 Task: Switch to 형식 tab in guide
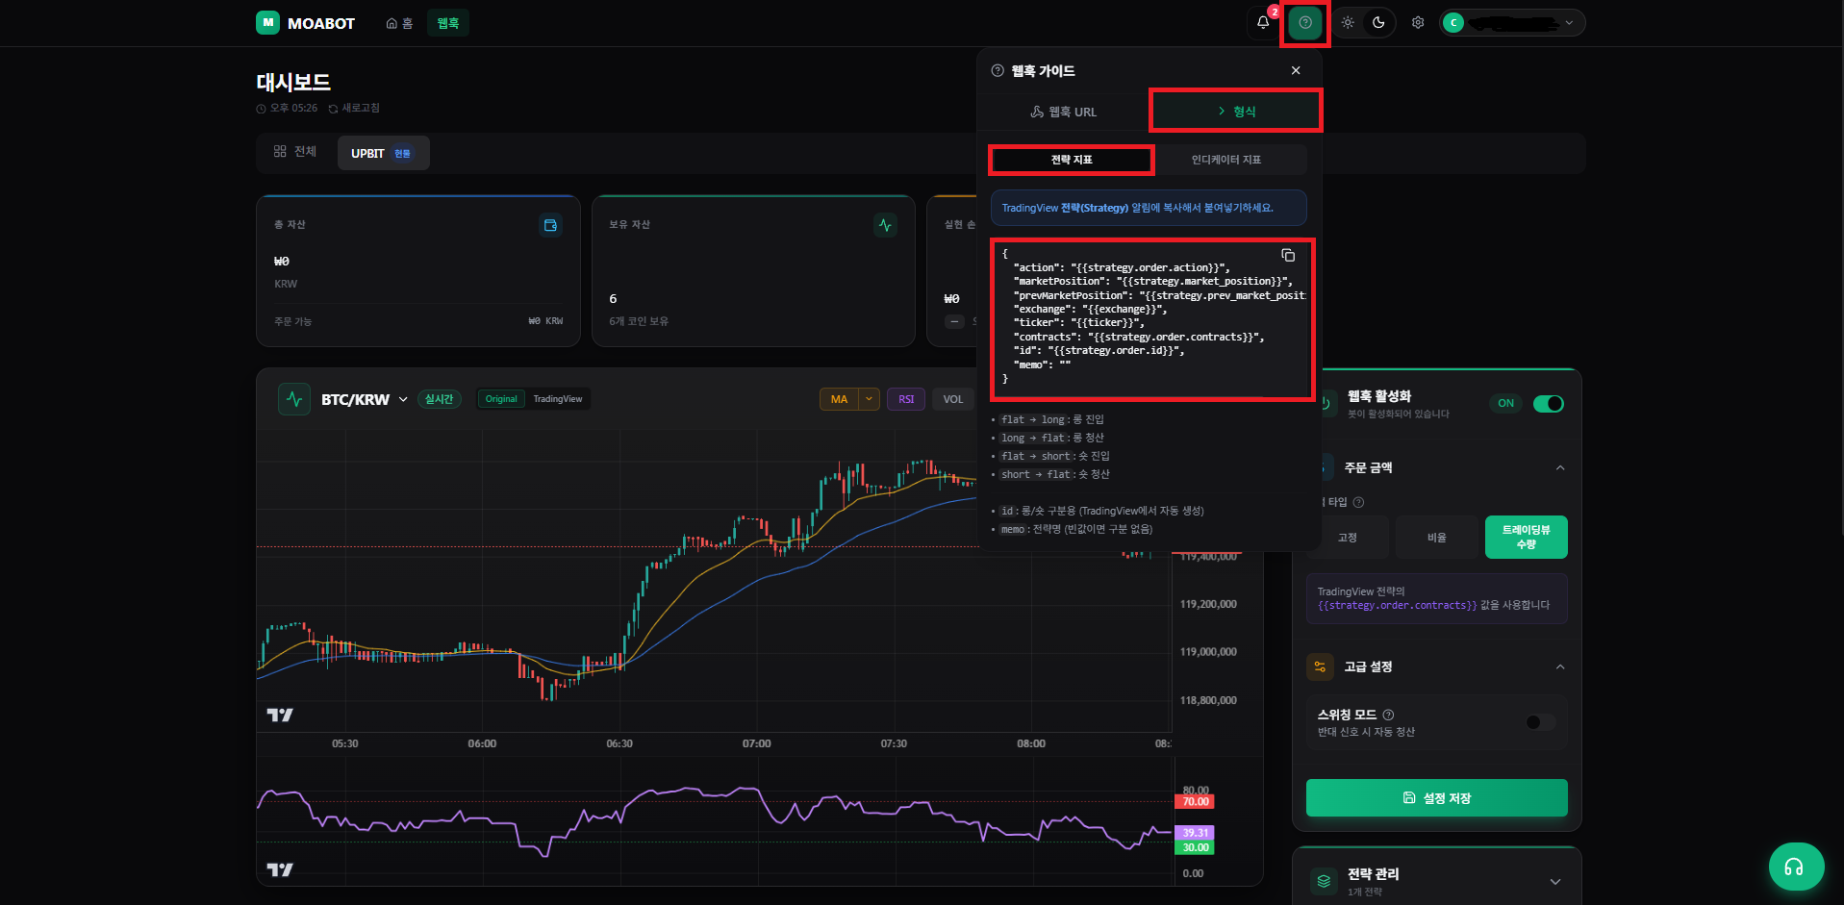coord(1237,112)
